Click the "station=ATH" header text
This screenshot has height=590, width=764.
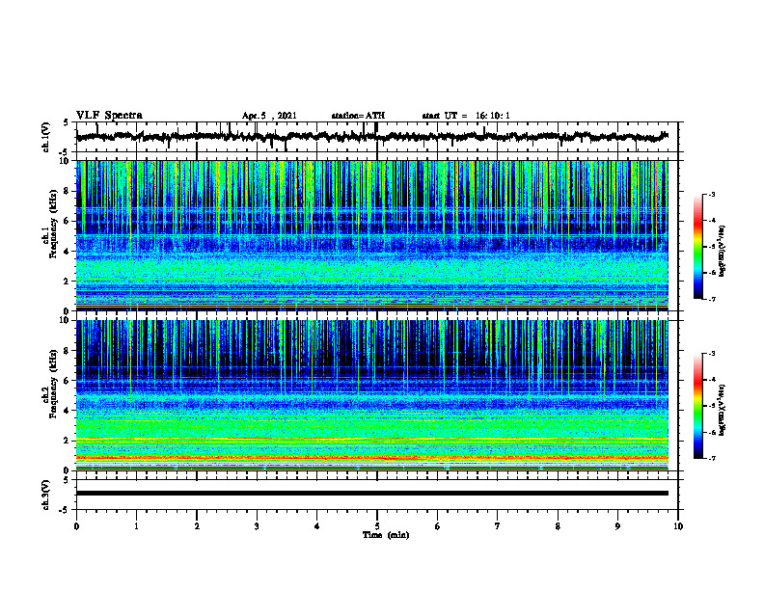(358, 116)
